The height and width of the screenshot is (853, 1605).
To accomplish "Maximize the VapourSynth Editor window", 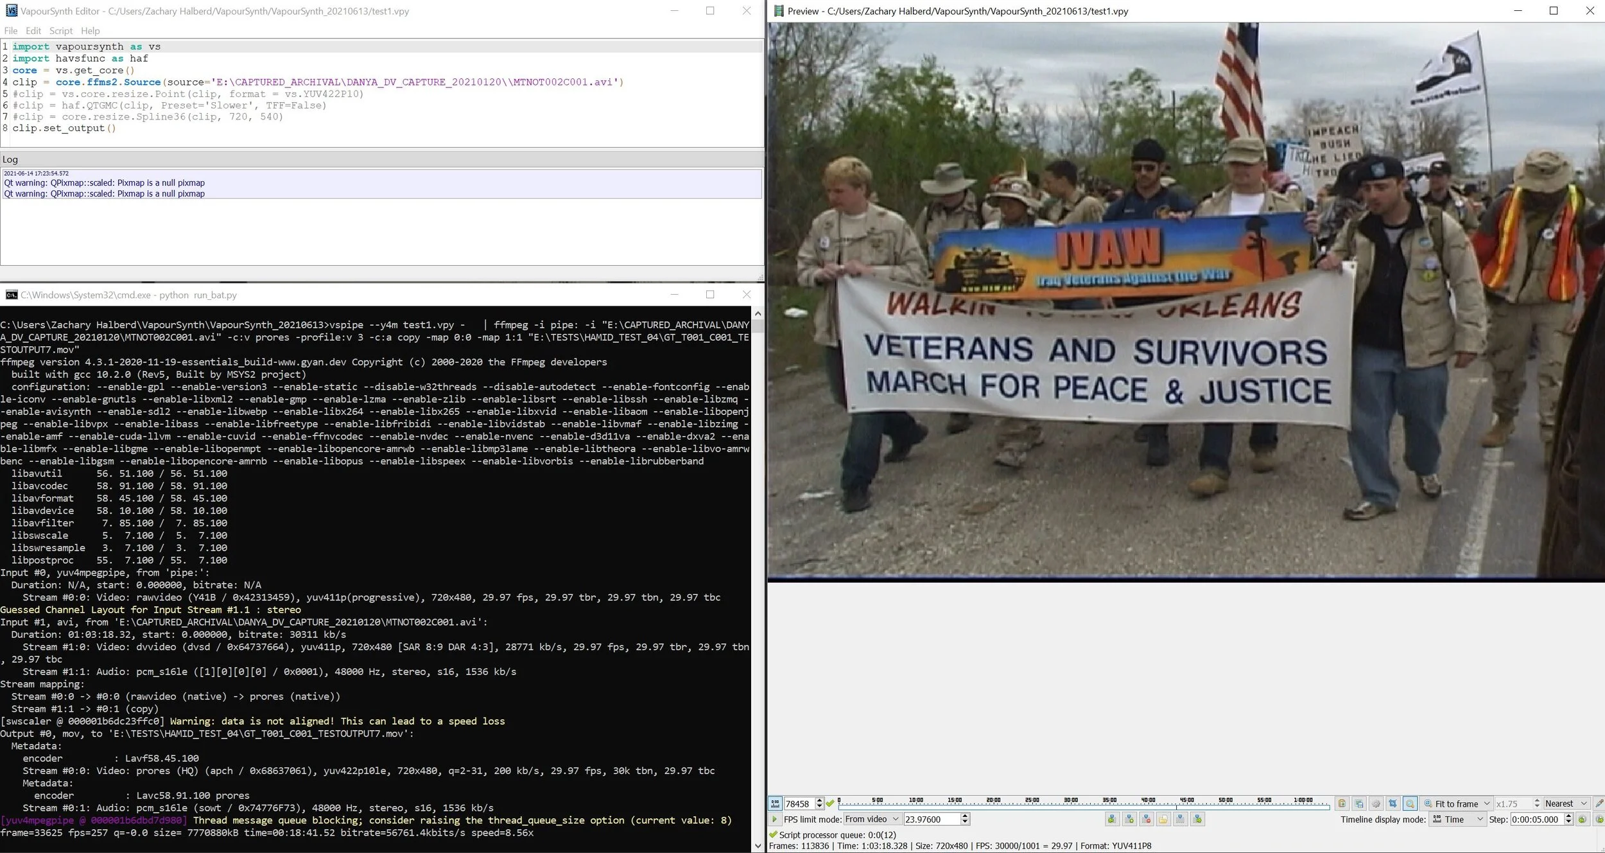I will 710,11.
